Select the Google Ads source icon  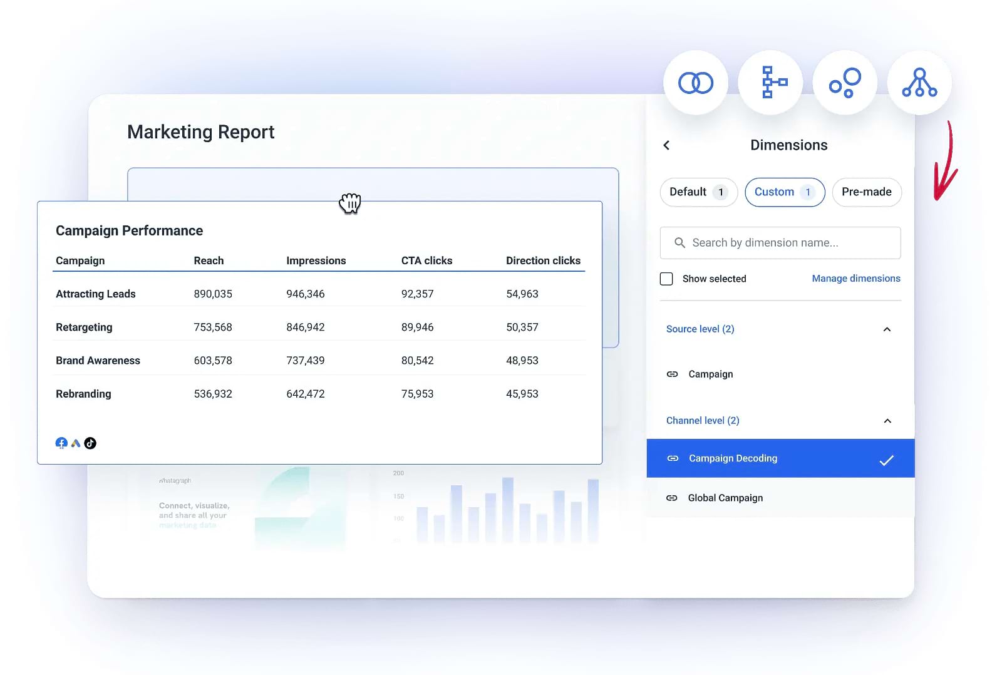point(75,443)
